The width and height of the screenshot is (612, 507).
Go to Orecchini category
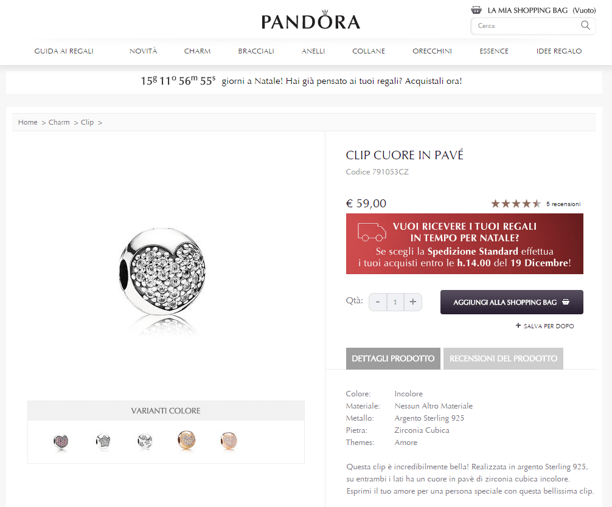tap(432, 51)
